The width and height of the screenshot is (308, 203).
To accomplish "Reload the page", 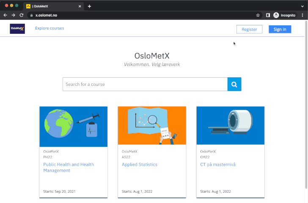I will (x=22, y=15).
